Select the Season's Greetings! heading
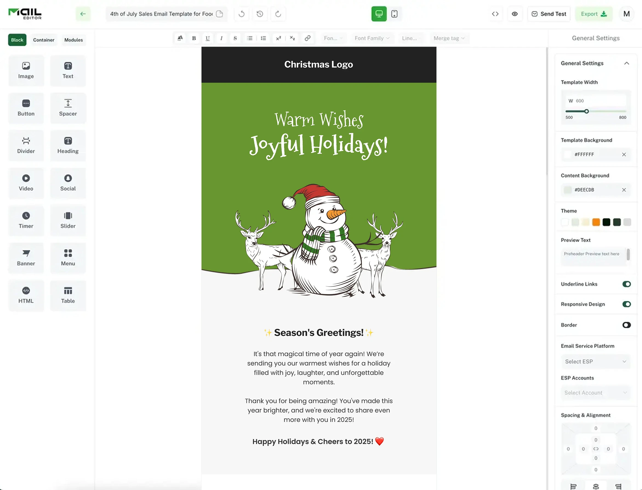The height and width of the screenshot is (490, 642). pos(319,332)
